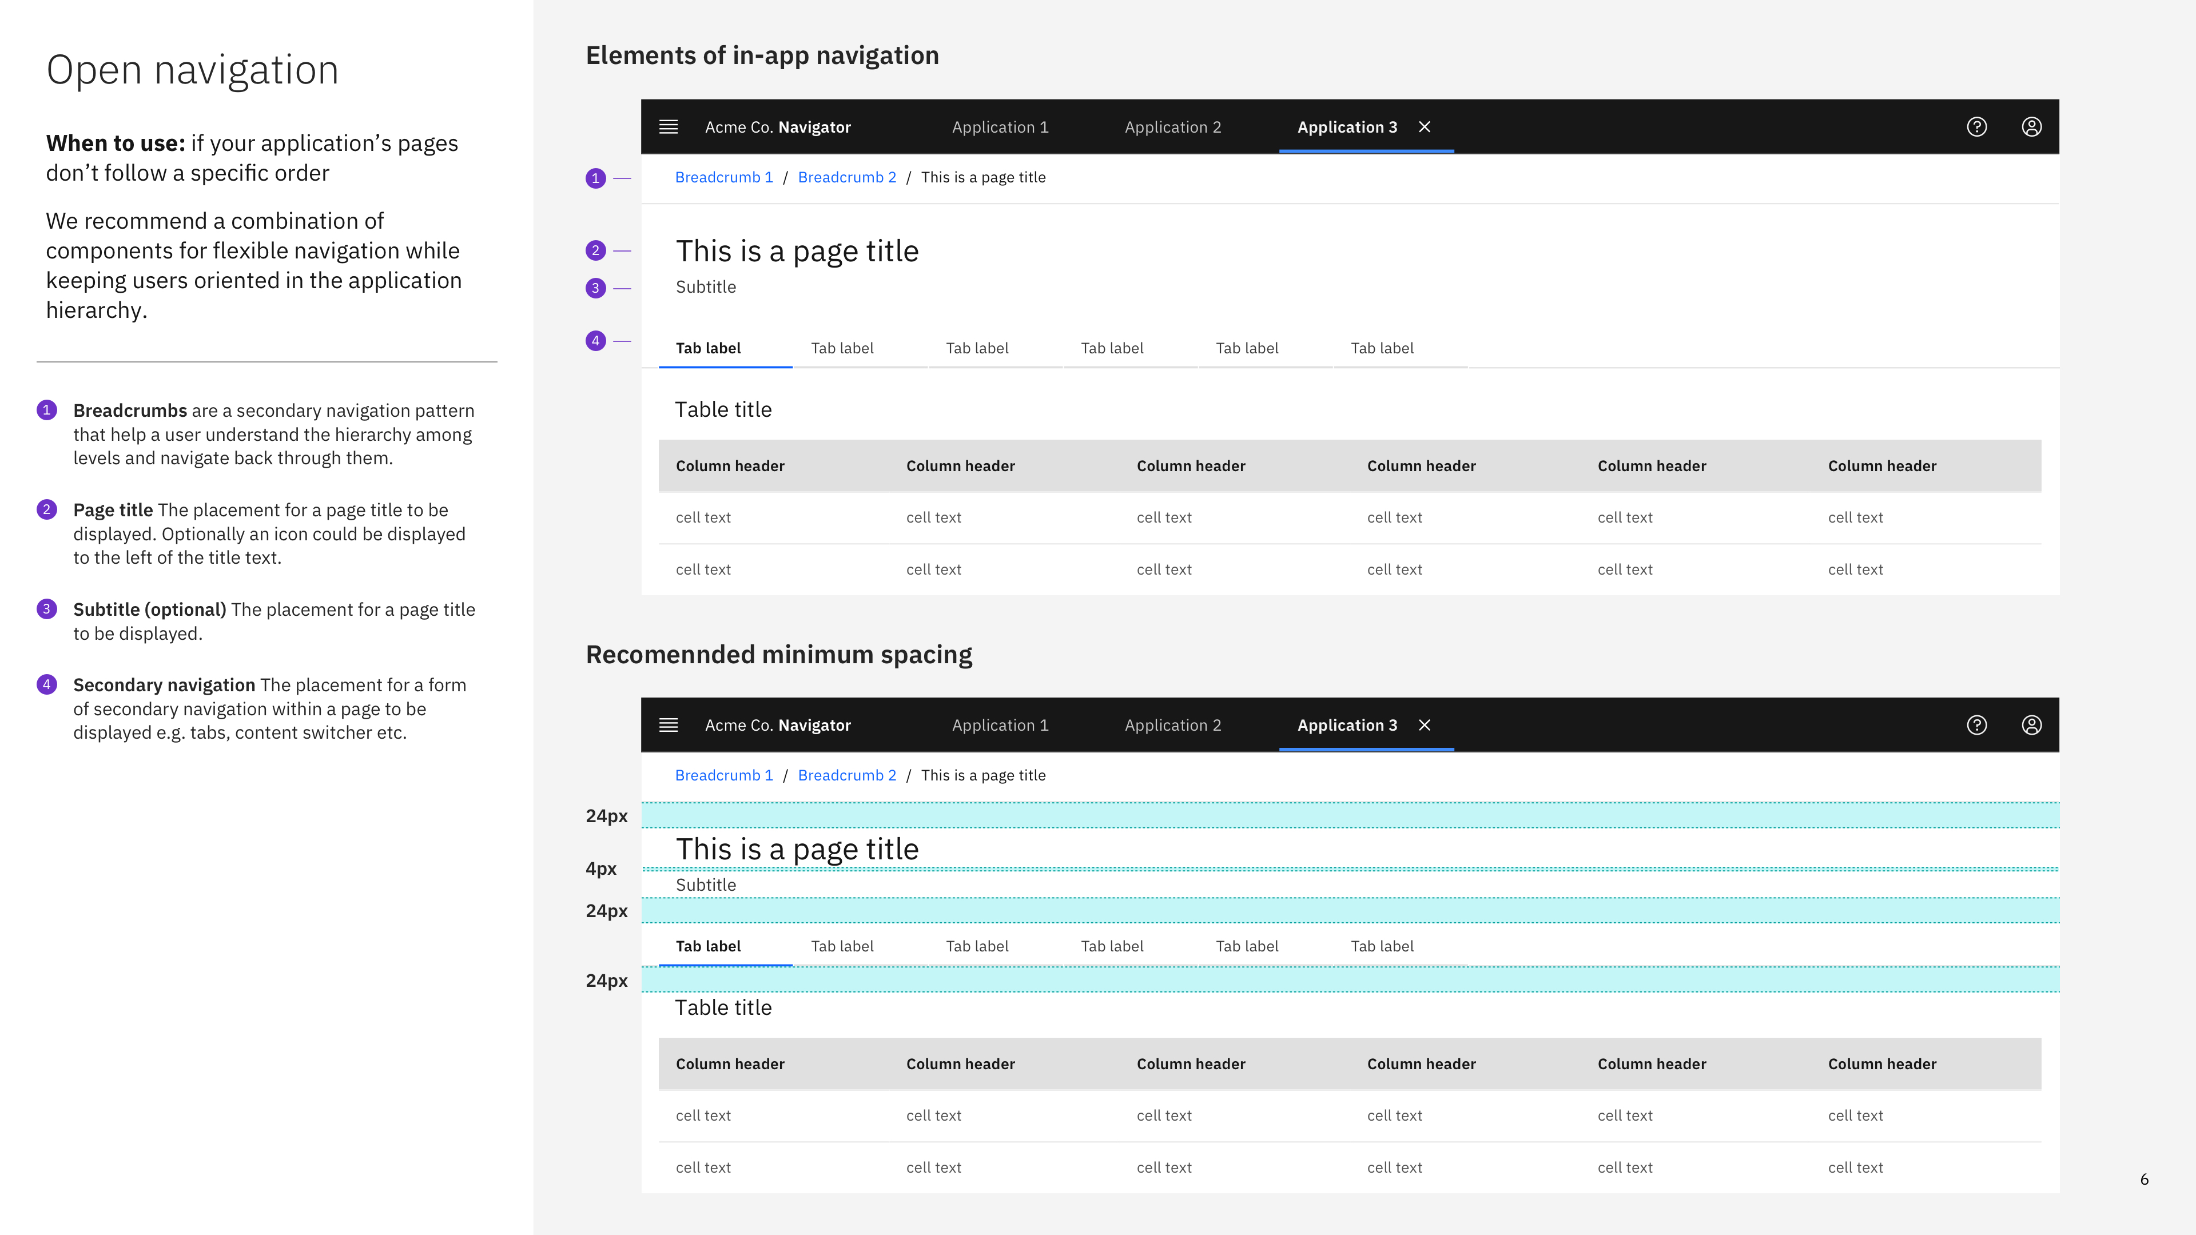Open Breadcrumb 1 link in top mockup
2196x1235 pixels.
(724, 177)
